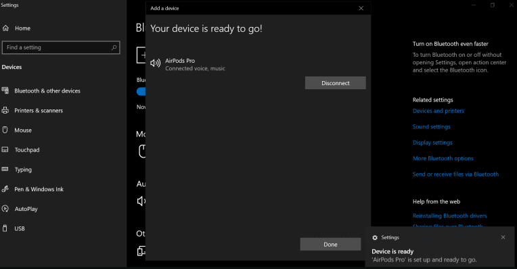Click 'Connected voice, music' status text
517x269 pixels.
point(195,68)
